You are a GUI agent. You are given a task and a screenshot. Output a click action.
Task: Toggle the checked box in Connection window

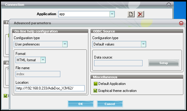click(x=5, y=96)
